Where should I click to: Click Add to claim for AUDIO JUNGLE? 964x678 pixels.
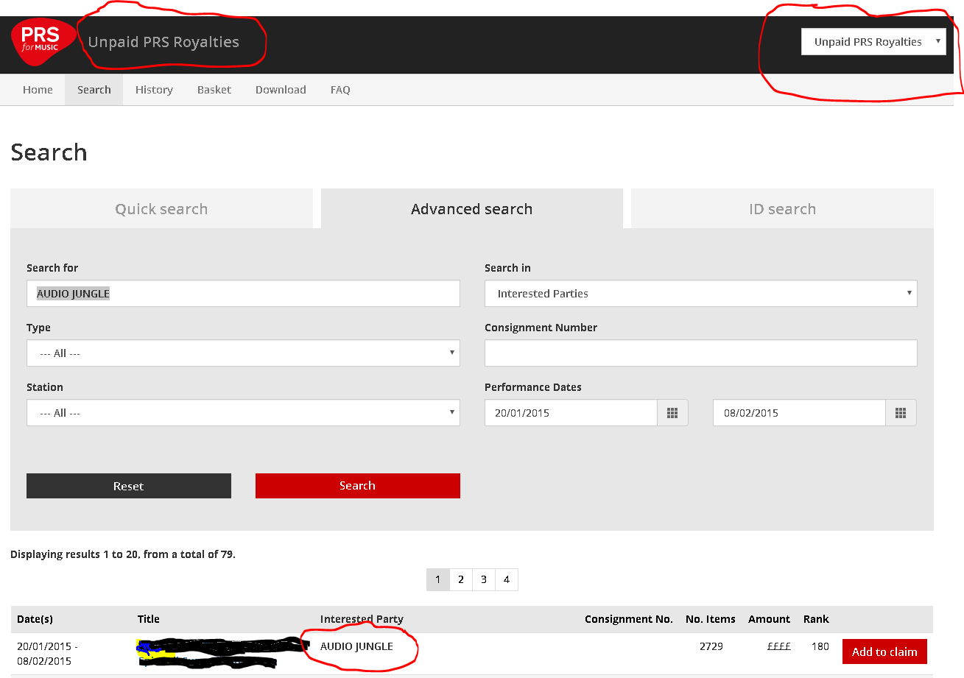coord(884,651)
